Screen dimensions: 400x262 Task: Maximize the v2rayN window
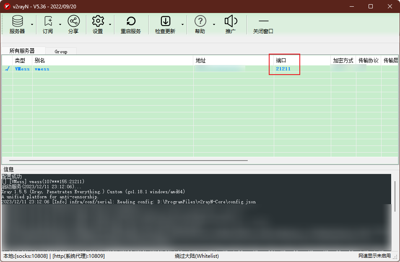[371, 6]
